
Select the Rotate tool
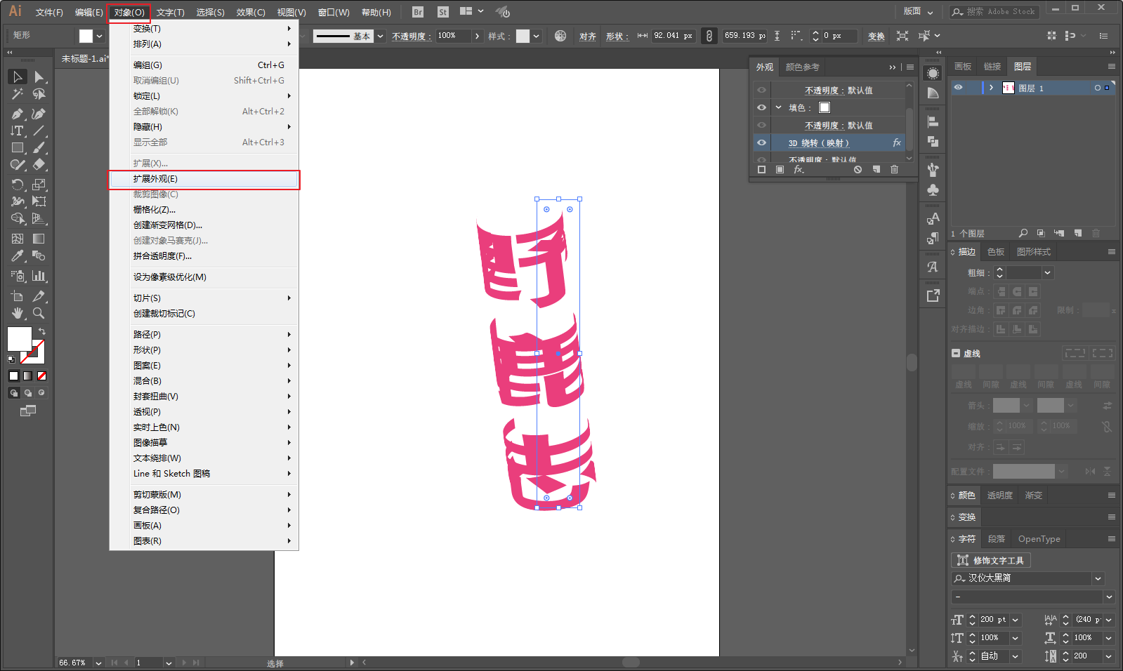pyautogui.click(x=18, y=185)
